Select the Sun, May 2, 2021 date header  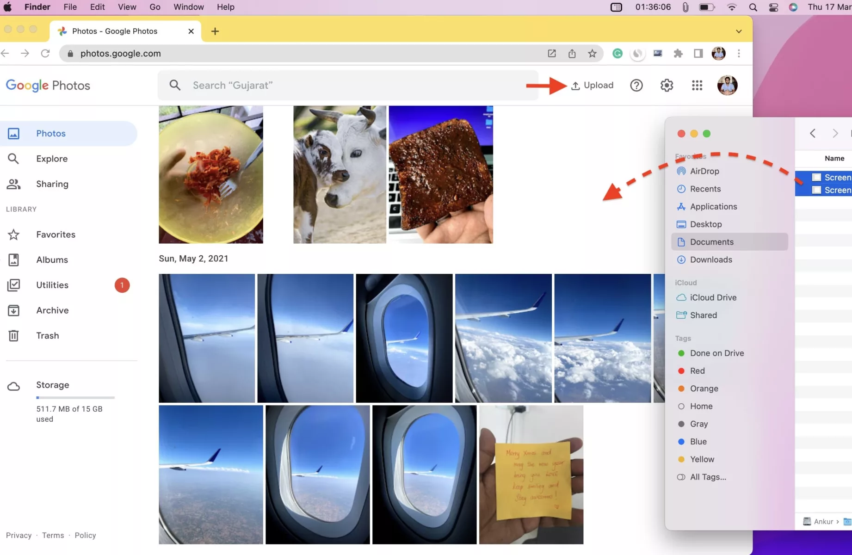(193, 259)
